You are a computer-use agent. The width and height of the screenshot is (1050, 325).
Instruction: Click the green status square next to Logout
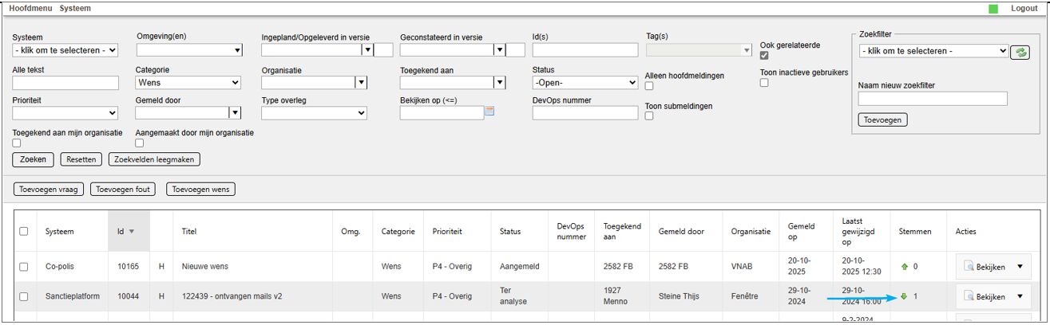pyautogui.click(x=993, y=9)
